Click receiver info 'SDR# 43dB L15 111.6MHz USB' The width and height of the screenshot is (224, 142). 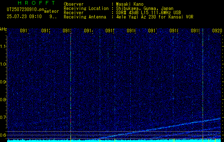pos(149,12)
